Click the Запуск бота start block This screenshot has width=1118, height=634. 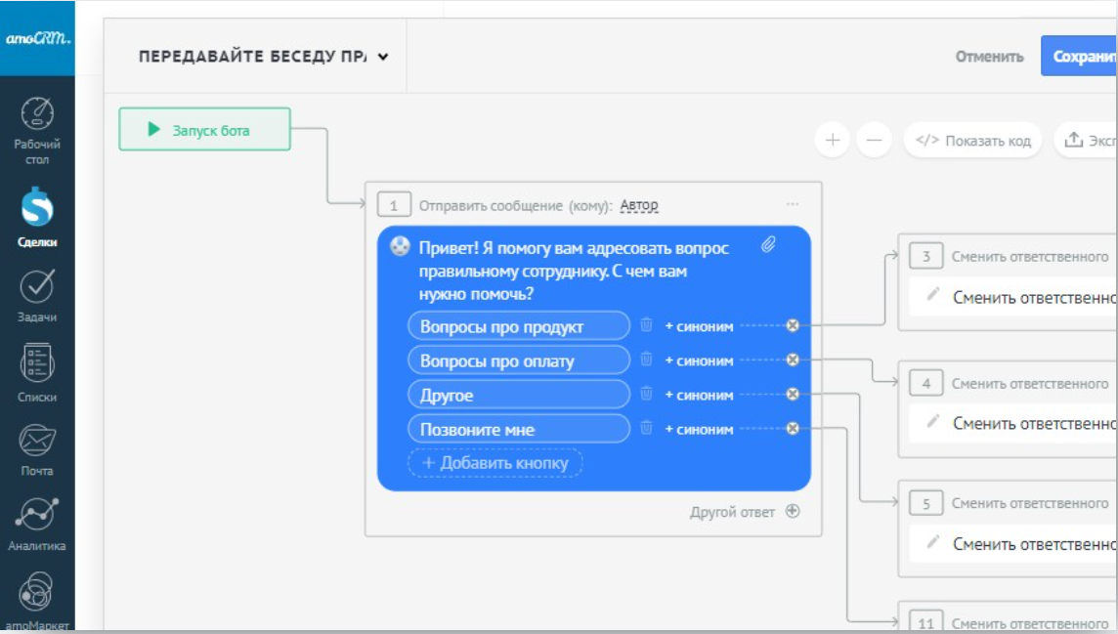pos(204,129)
